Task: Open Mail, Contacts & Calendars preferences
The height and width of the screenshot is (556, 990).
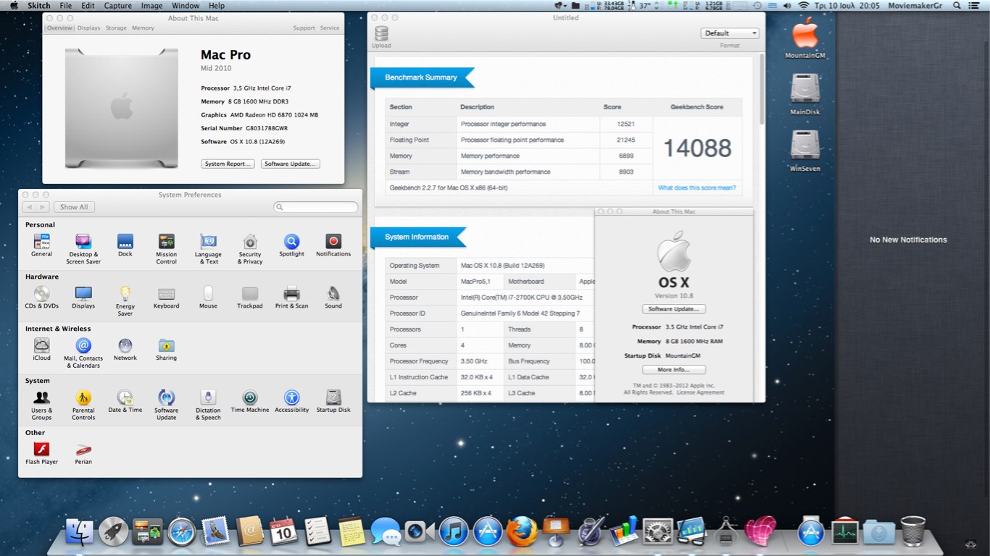Action: (x=83, y=353)
